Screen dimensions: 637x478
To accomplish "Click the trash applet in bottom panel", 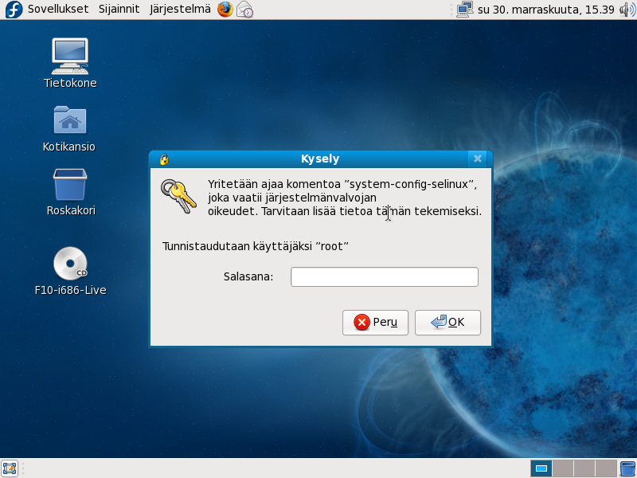I will pyautogui.click(x=627, y=468).
